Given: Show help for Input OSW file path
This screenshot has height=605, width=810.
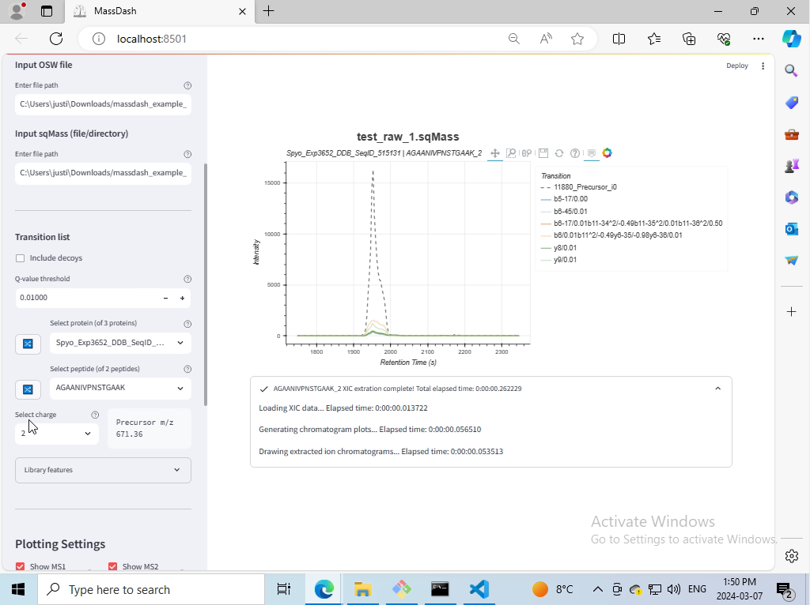Looking at the screenshot, I should pyautogui.click(x=187, y=85).
